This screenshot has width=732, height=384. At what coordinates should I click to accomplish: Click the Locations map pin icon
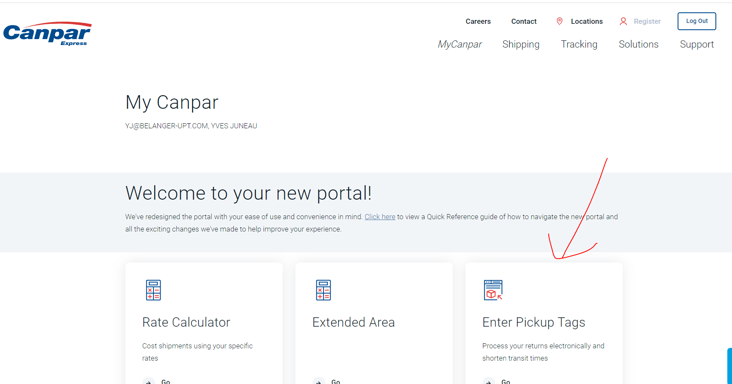[559, 21]
